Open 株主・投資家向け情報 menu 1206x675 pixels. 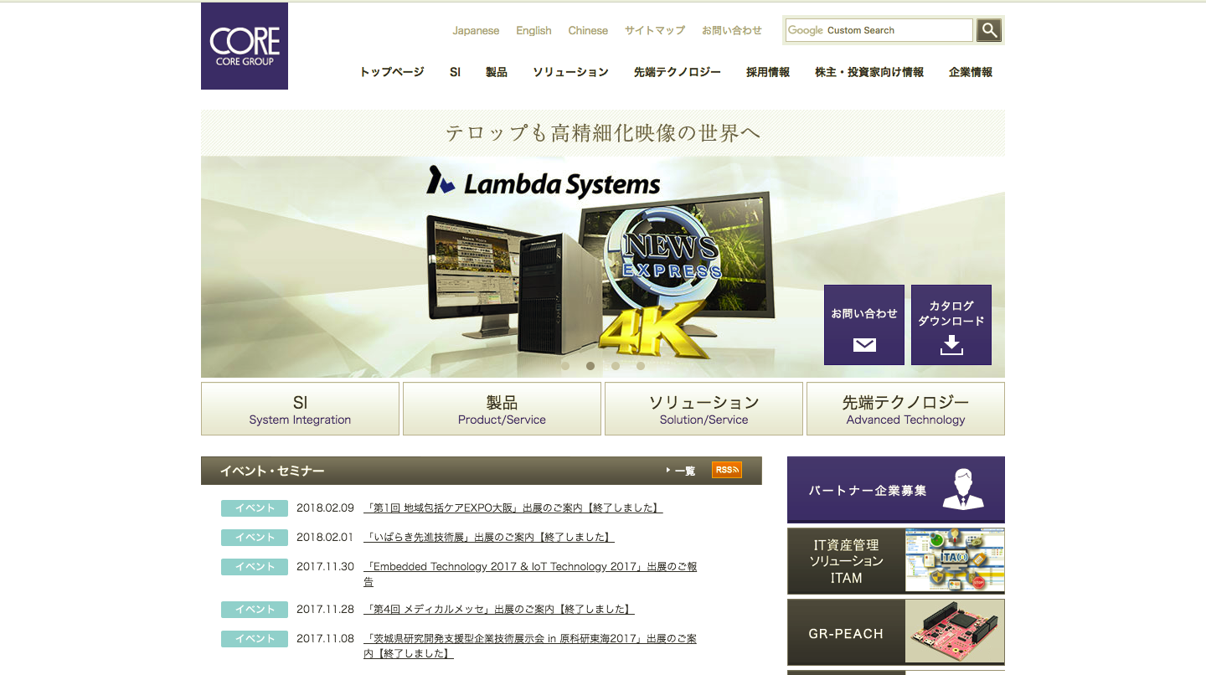click(x=869, y=72)
